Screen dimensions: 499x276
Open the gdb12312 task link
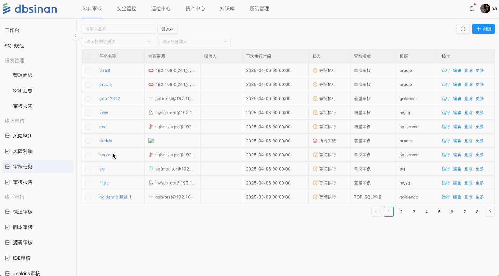click(110, 98)
